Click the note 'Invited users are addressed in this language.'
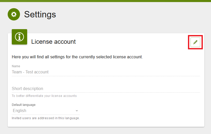211x134 pixels. coord(46,118)
